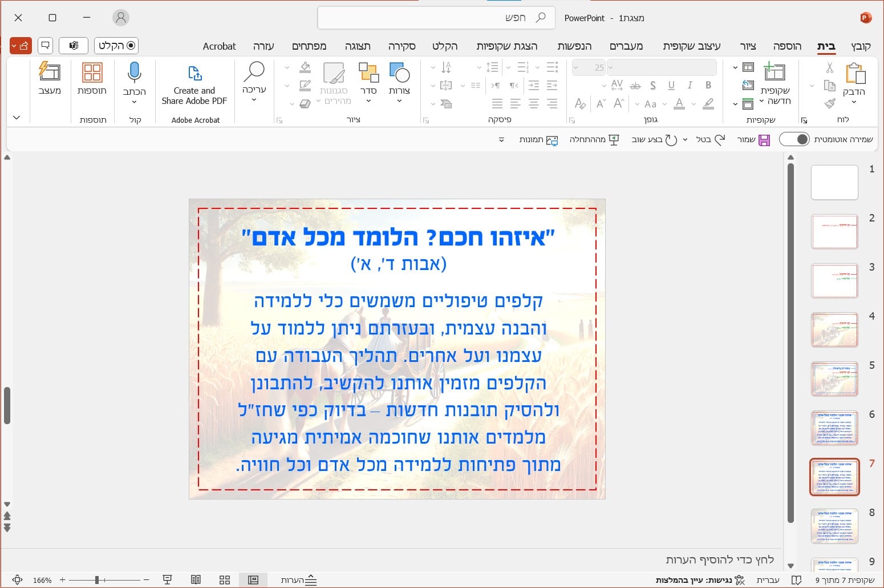Viewport: 884px width, 588px height.
Task: Collapse the ribbon chevron
Action: pyautogui.click(x=17, y=118)
